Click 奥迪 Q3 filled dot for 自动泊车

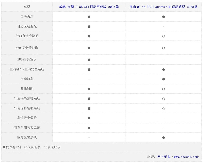(x=163, y=79)
